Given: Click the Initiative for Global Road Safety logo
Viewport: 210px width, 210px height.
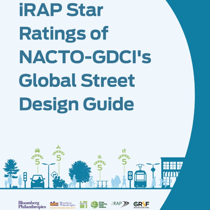Looking at the screenshot, I should (x=63, y=205).
